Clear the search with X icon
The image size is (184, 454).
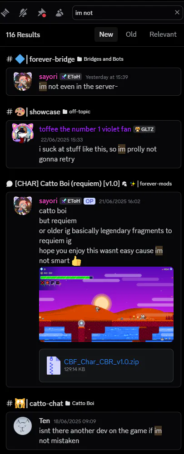(x=177, y=12)
